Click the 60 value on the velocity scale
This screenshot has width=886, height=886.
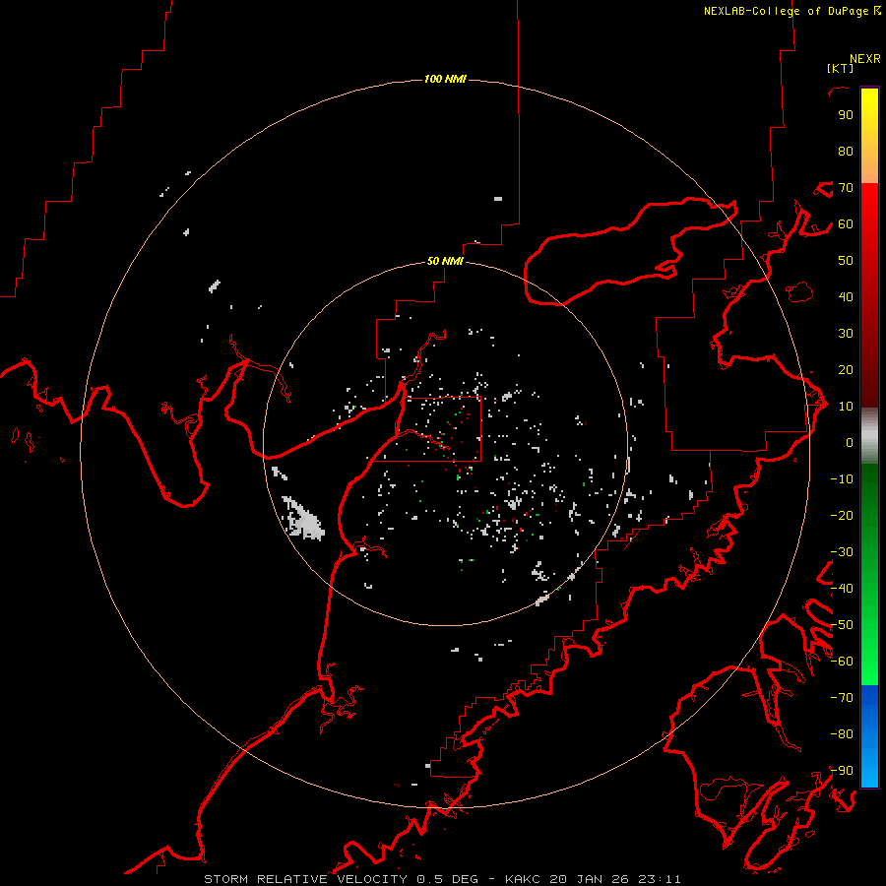tap(846, 224)
